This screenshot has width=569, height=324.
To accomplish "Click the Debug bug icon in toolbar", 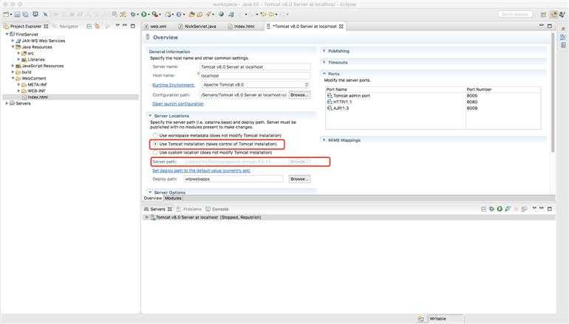I will (x=133, y=15).
